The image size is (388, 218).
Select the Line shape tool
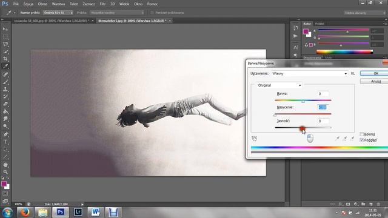(5, 157)
